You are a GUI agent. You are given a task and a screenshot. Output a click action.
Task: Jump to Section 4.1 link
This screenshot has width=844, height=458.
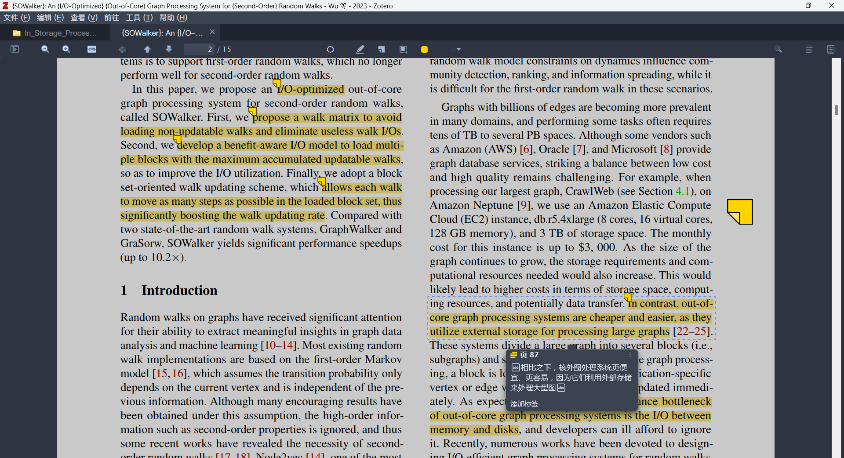pos(683,191)
